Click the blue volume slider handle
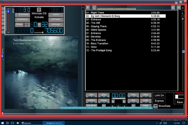The height and width of the screenshot is (125, 188). click(8, 11)
